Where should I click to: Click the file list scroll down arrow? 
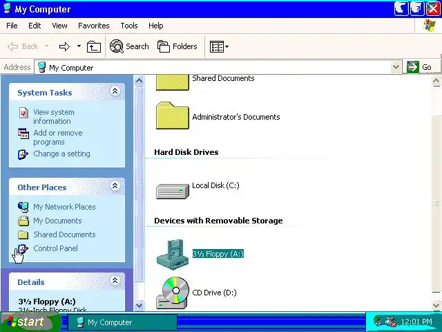(x=436, y=305)
